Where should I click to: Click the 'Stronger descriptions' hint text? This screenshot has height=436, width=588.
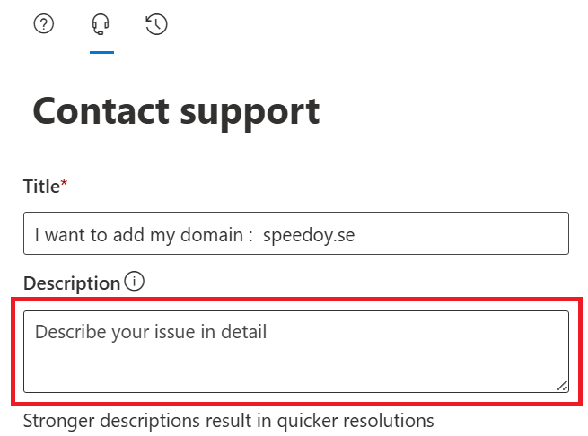(228, 420)
